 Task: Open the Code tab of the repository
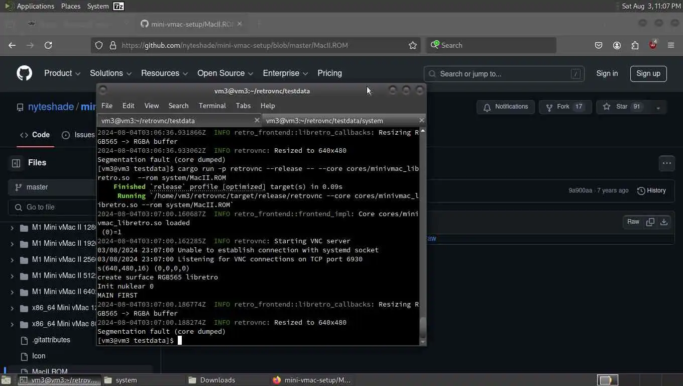click(35, 135)
